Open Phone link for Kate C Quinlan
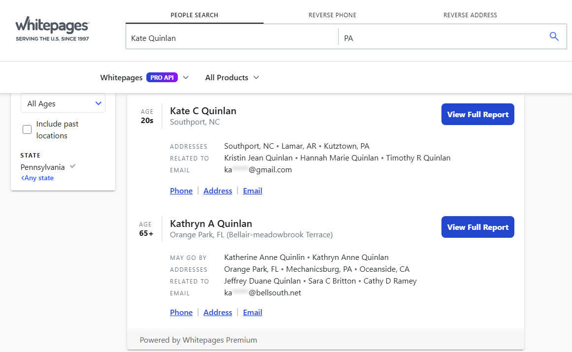 (181, 191)
